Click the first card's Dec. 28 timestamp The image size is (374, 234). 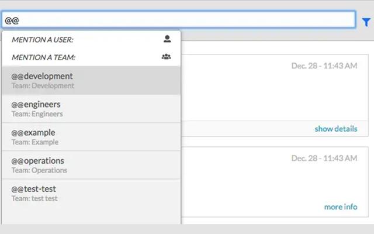coord(324,66)
